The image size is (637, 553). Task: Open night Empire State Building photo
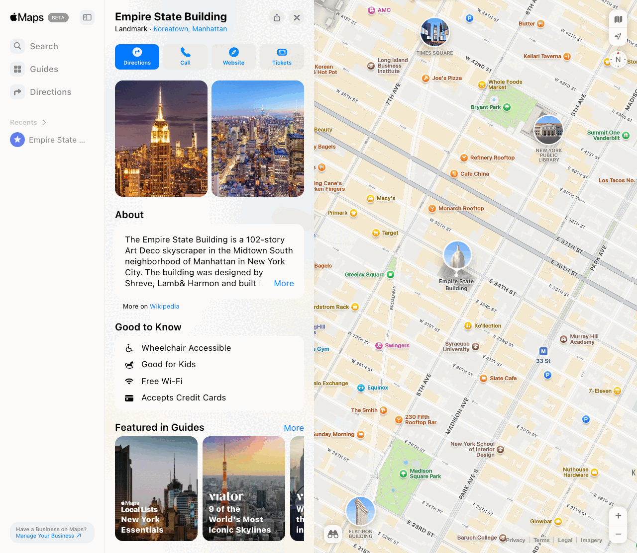click(161, 139)
